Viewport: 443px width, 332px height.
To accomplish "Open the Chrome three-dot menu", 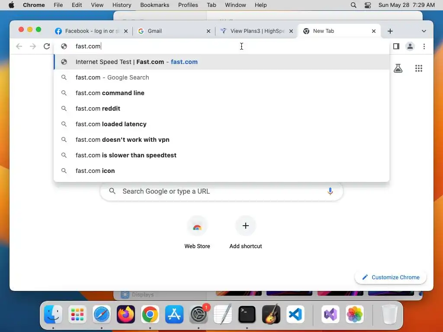I will (424, 46).
